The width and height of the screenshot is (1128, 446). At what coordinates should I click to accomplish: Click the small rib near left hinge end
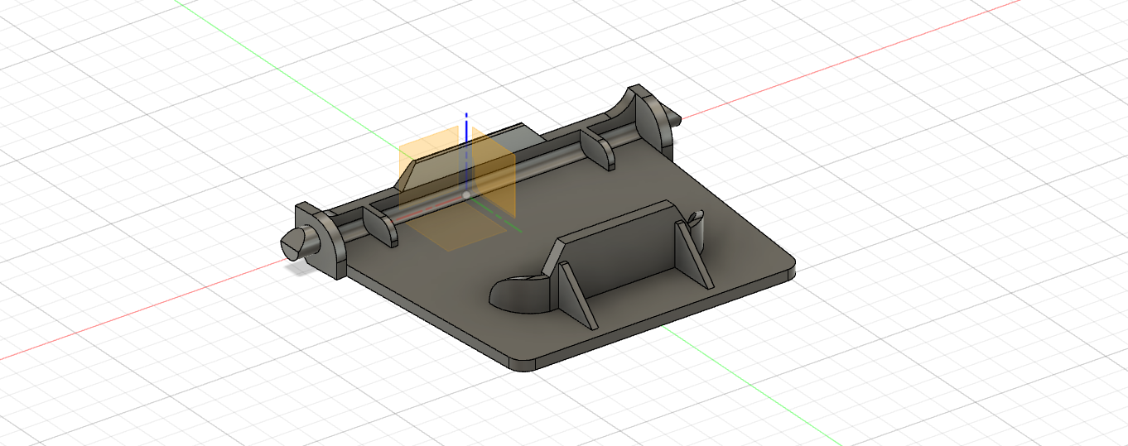381,226
